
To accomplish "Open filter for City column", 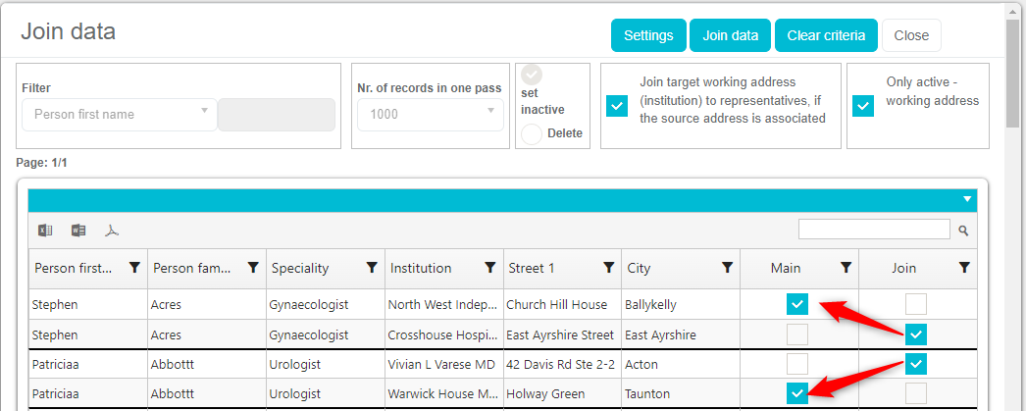I will point(727,268).
